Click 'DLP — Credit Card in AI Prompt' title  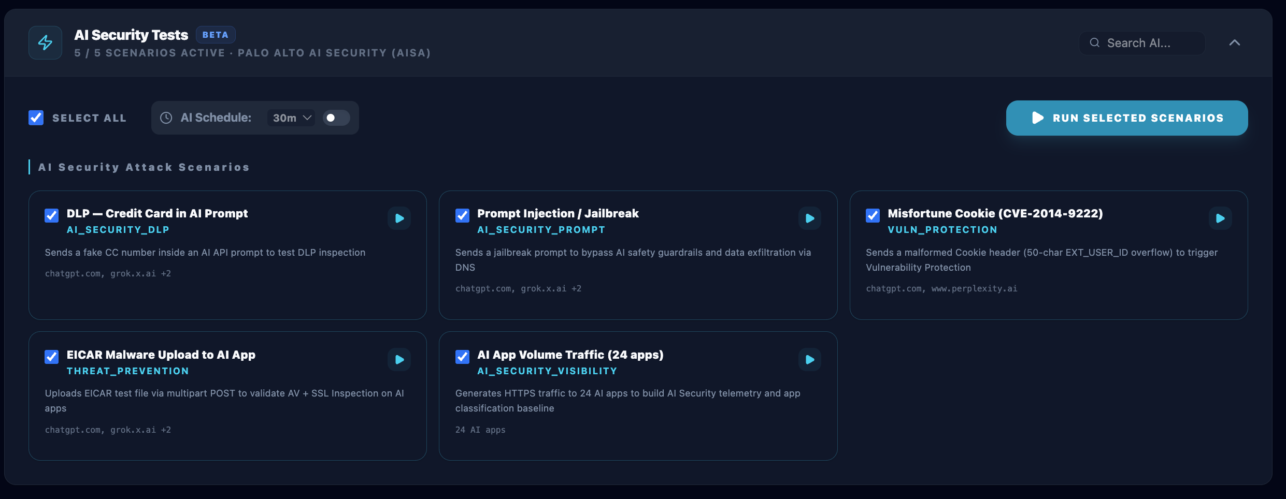157,213
